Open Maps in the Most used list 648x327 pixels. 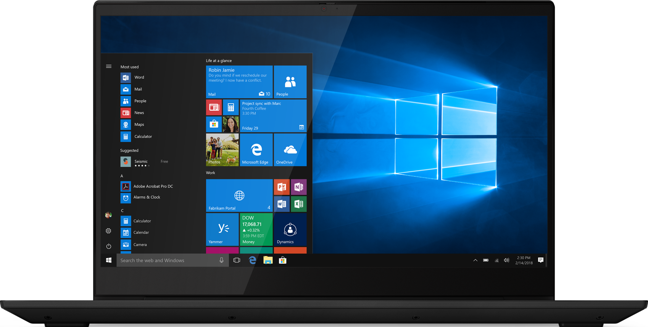pyautogui.click(x=133, y=125)
